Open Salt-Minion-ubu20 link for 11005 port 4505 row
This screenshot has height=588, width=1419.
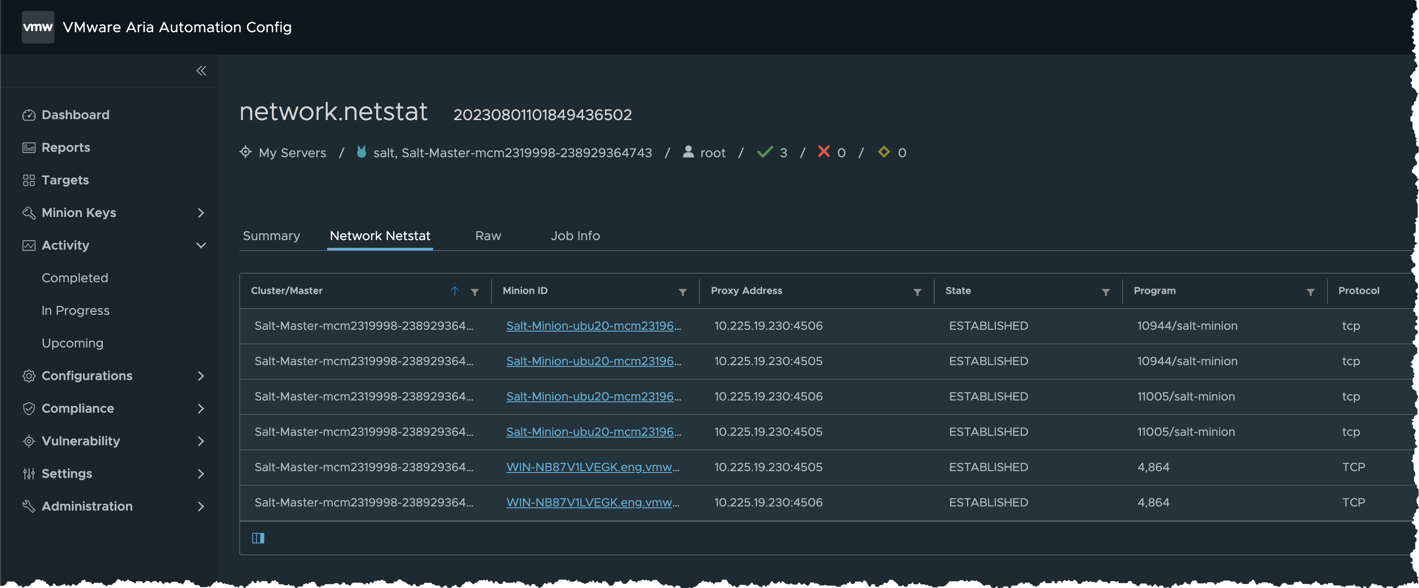594,431
